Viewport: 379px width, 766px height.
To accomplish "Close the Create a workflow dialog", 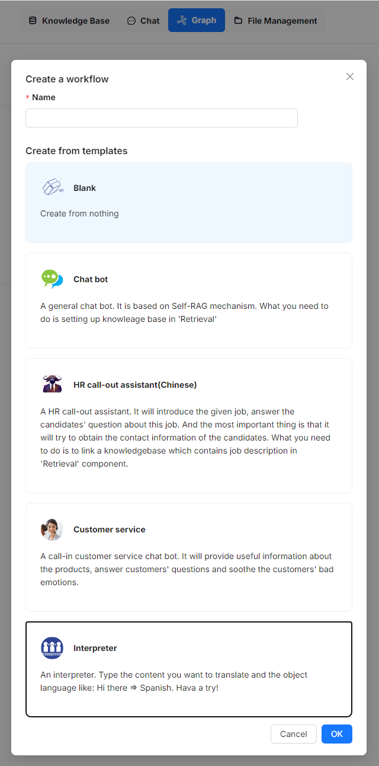I will (350, 76).
